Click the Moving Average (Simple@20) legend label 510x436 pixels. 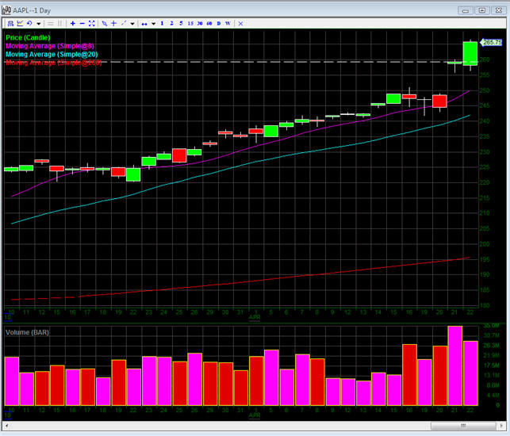[x=50, y=53]
